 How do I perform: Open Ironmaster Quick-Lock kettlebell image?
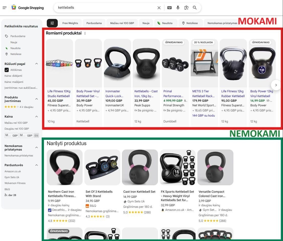point(117,63)
